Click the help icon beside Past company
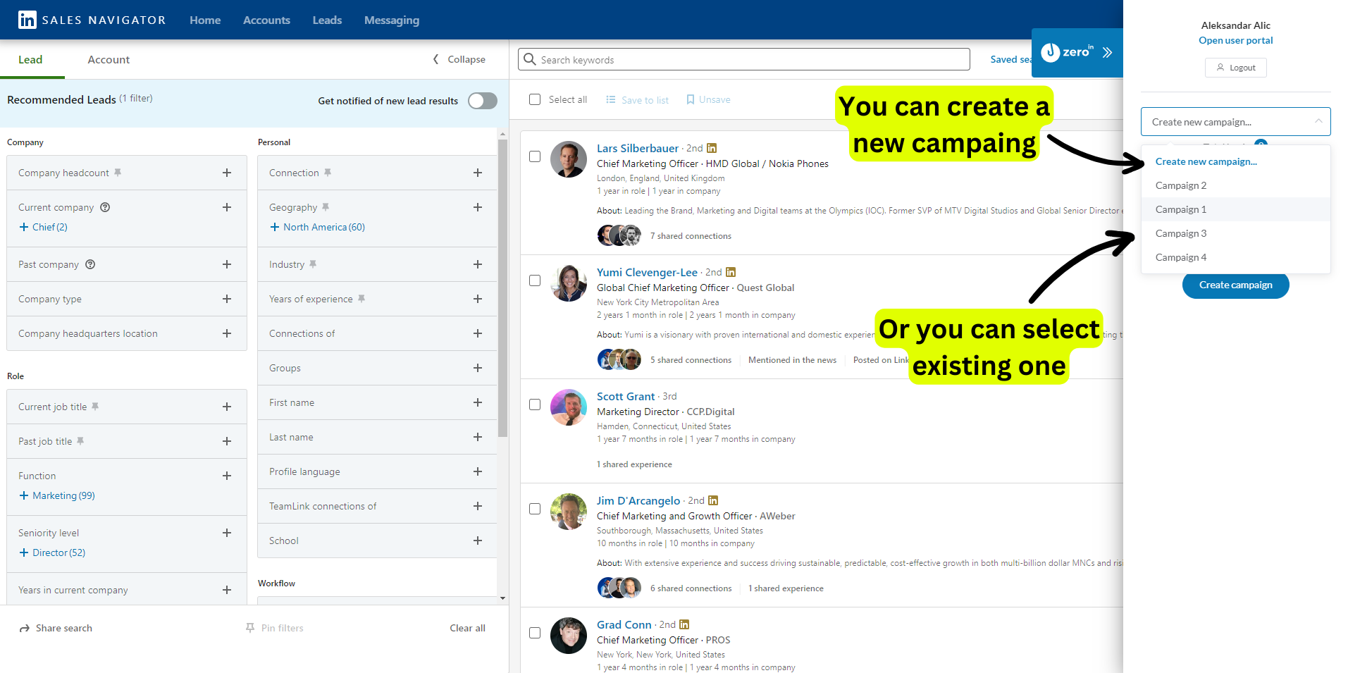 90,264
